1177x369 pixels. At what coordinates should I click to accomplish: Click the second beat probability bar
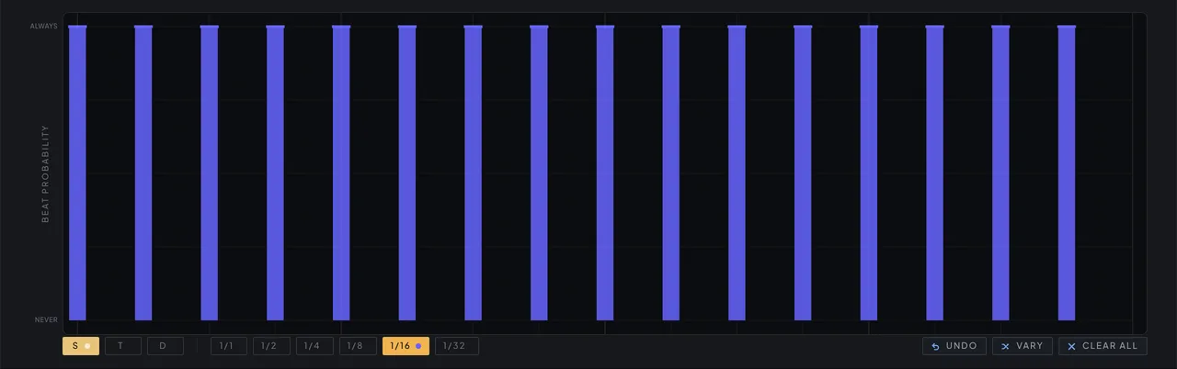[143, 173]
